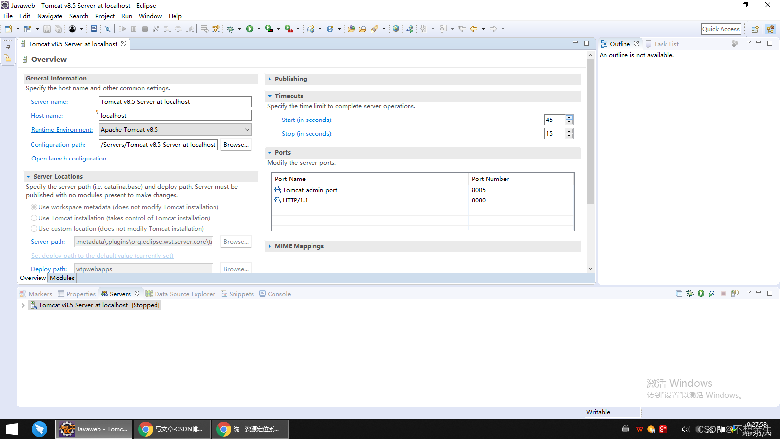The width and height of the screenshot is (780, 439).
Task: Click the Open Type icon in toolbar
Action: click(351, 29)
